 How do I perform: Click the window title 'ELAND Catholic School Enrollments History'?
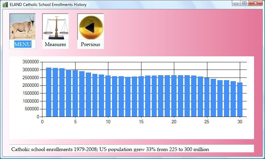coord(48,5)
